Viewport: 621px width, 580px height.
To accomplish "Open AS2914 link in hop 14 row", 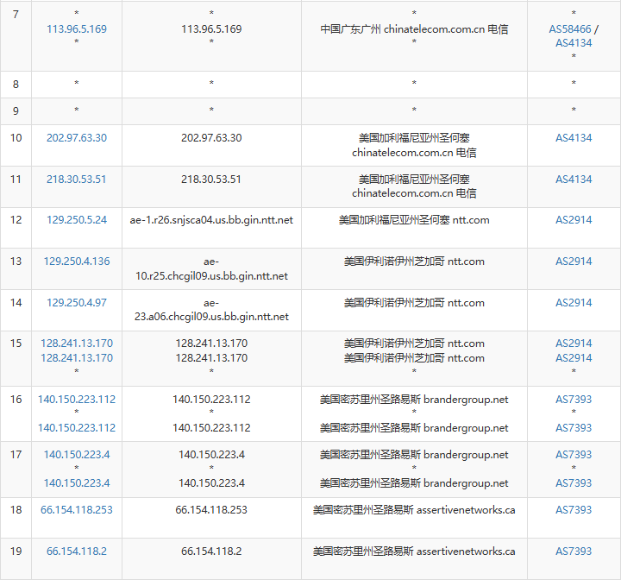I will pyautogui.click(x=574, y=302).
